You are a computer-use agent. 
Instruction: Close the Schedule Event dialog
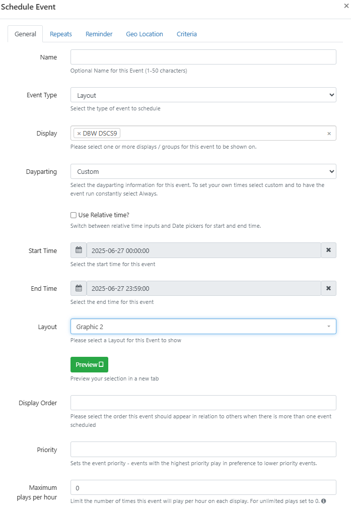click(346, 6)
